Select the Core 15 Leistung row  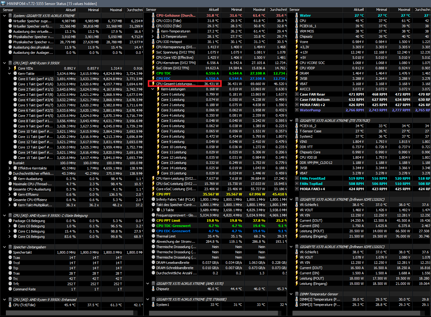pos(215,173)
